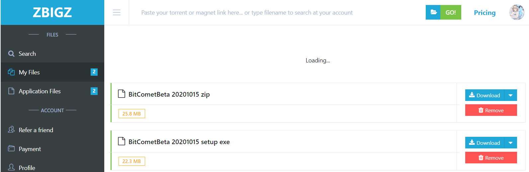Click the file icon beside BitCometBeta zip
The height and width of the screenshot is (172, 529).
(122, 94)
